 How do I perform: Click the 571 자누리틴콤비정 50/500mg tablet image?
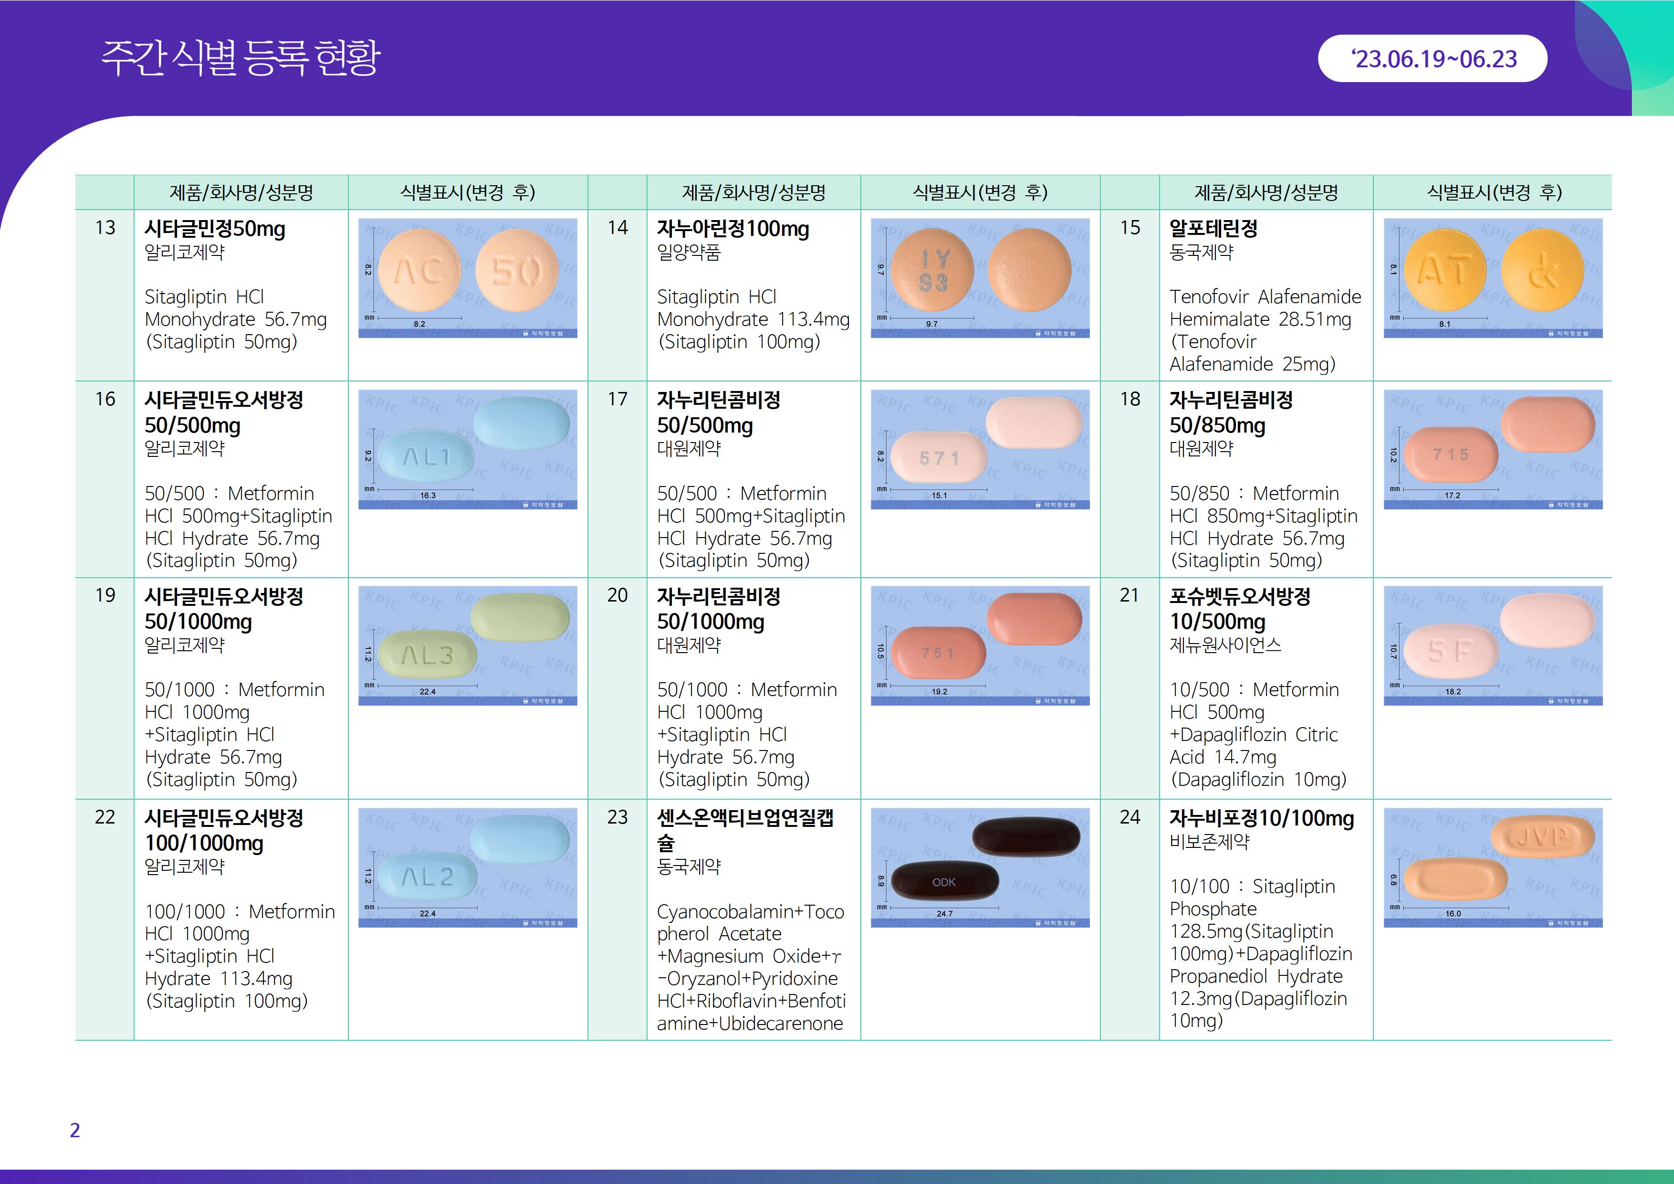[x=980, y=449]
